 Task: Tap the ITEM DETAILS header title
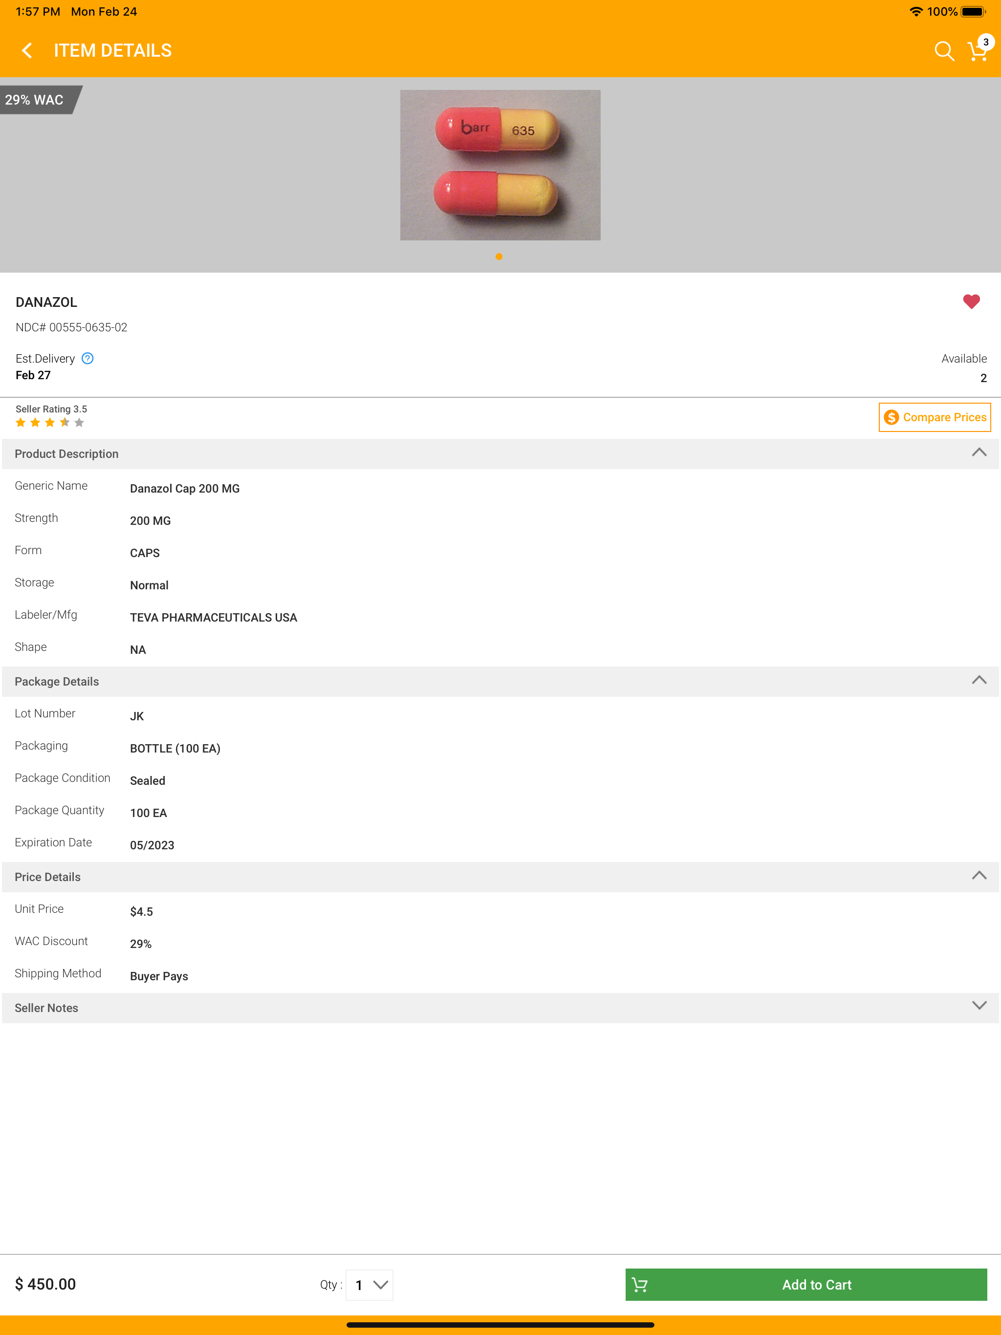[113, 51]
